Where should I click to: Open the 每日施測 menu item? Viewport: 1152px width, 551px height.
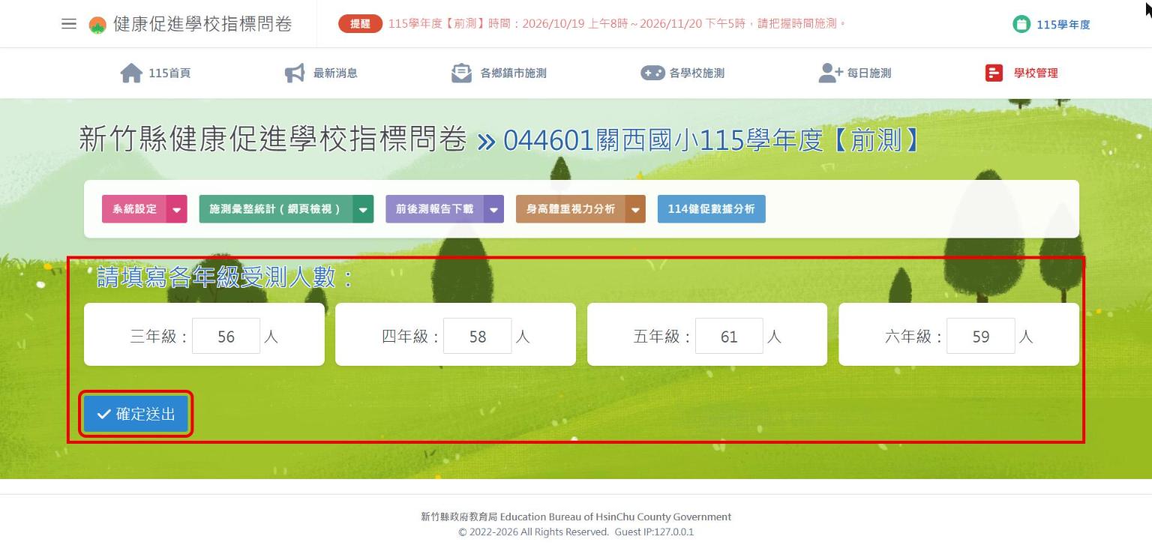tap(855, 73)
